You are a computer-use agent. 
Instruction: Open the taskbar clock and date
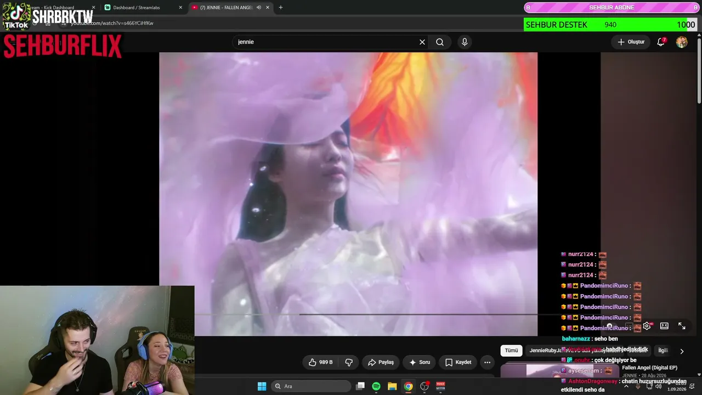677,386
